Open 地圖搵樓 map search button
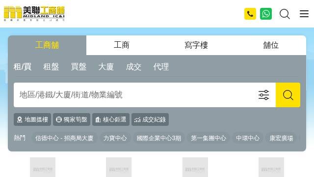Screen dimensions: 314x177 32,119
